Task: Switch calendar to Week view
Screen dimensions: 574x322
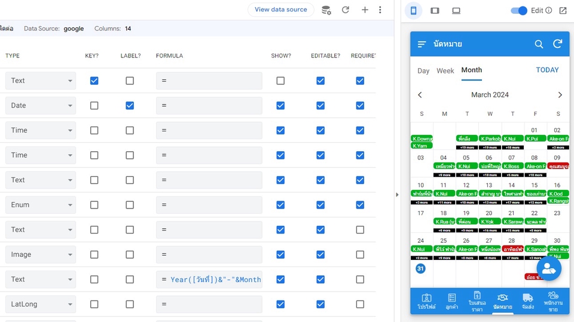Action: pos(445,70)
